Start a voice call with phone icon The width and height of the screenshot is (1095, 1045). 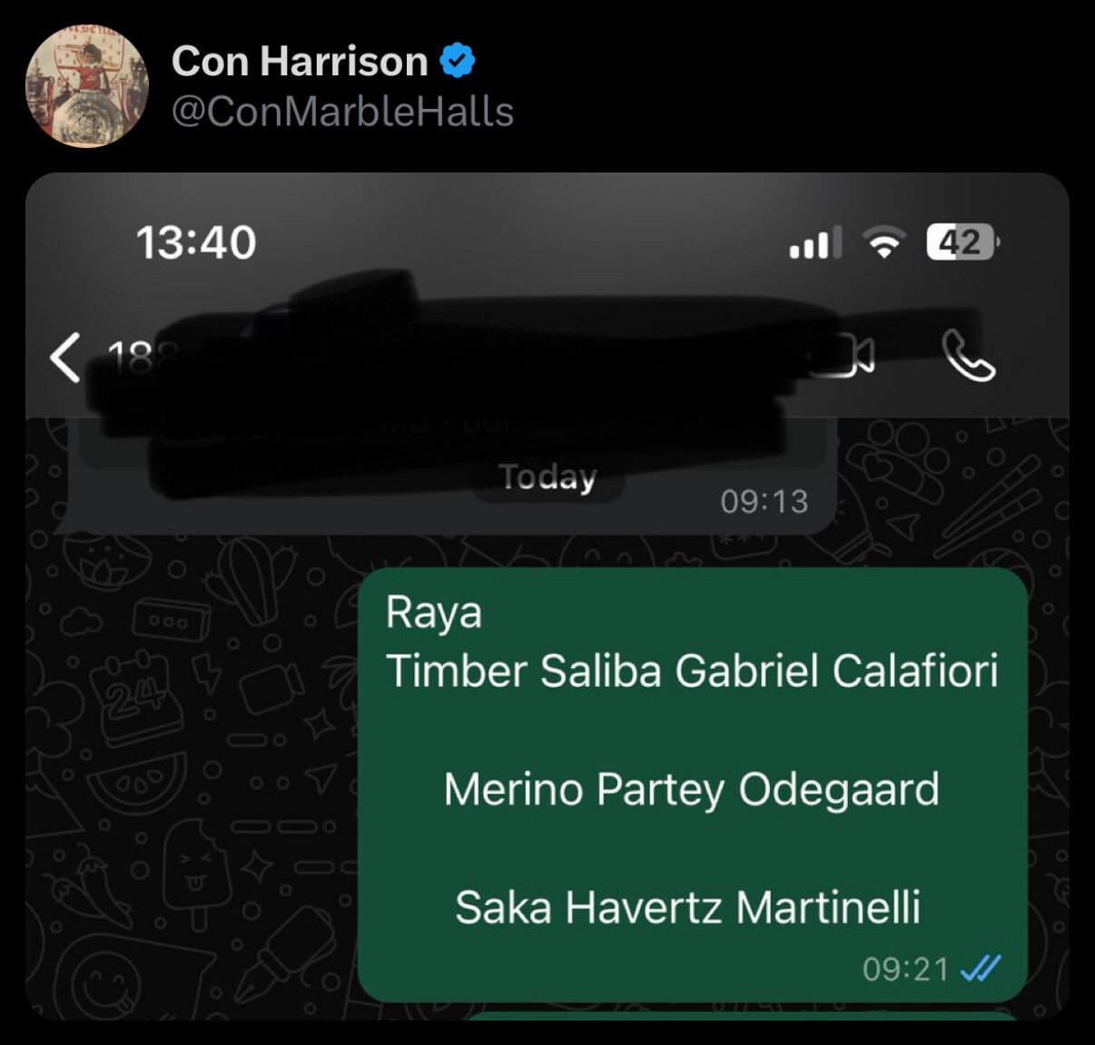[969, 355]
